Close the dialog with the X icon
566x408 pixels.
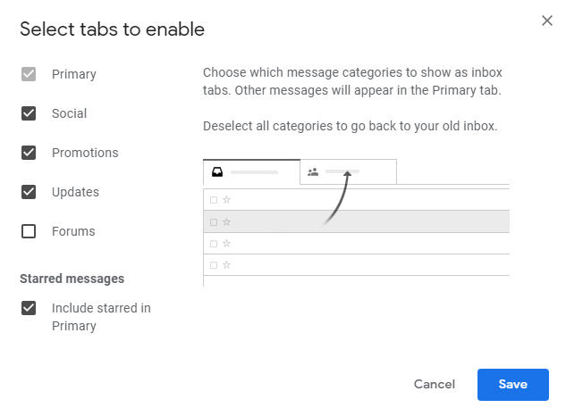click(x=547, y=21)
